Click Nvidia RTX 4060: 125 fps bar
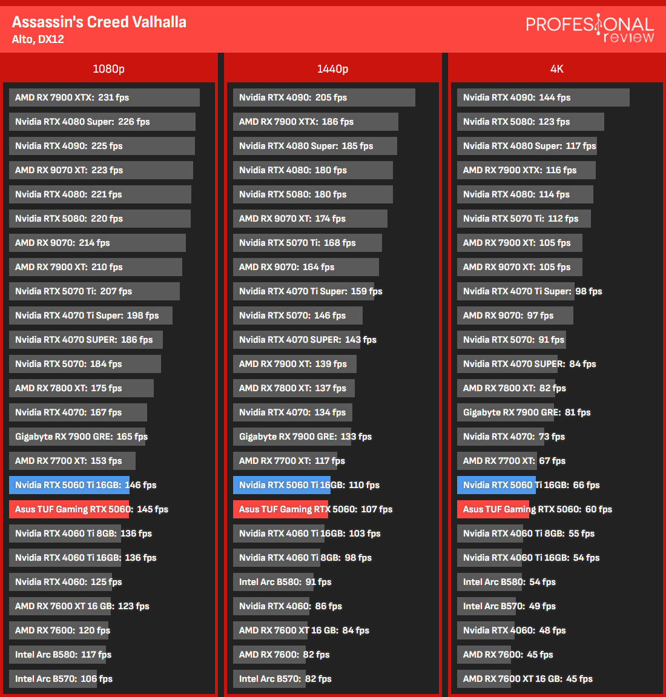The image size is (666, 697). (61, 582)
